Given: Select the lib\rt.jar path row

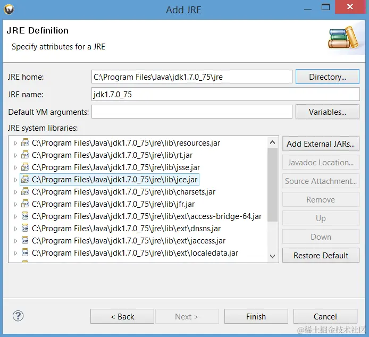Looking at the screenshot, I should coord(112,155).
